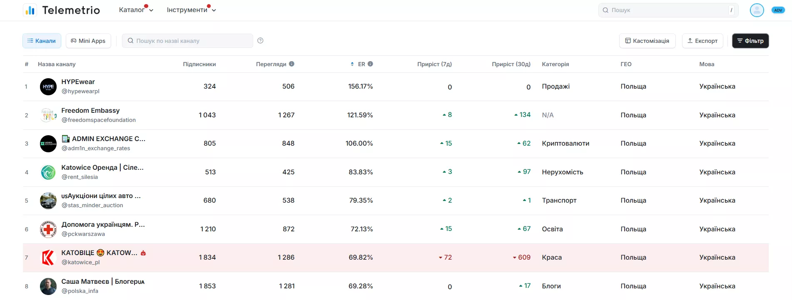792x300 pixels.
Task: Open the Фільтр panel
Action: 750,41
